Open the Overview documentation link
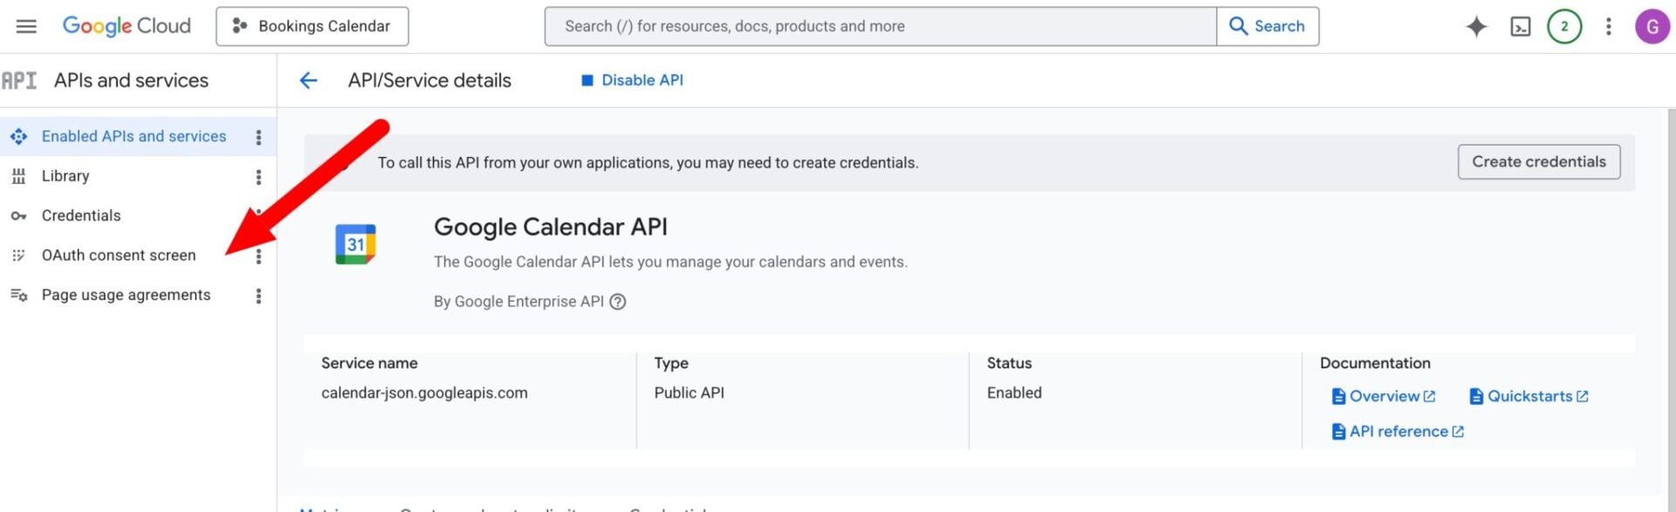 [x=1384, y=396]
